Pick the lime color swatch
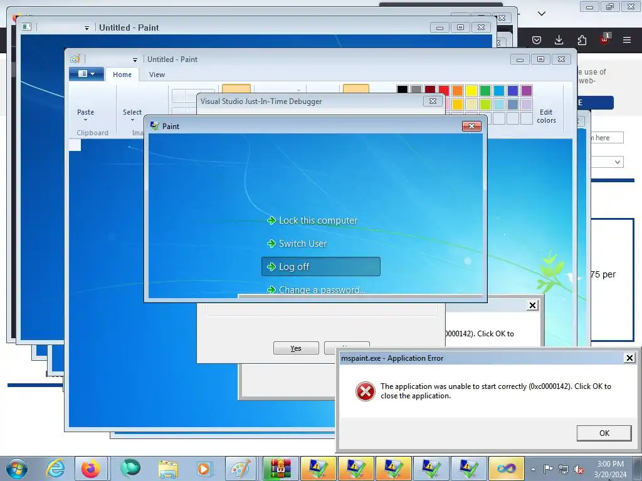This screenshot has height=481, width=642. point(485,105)
